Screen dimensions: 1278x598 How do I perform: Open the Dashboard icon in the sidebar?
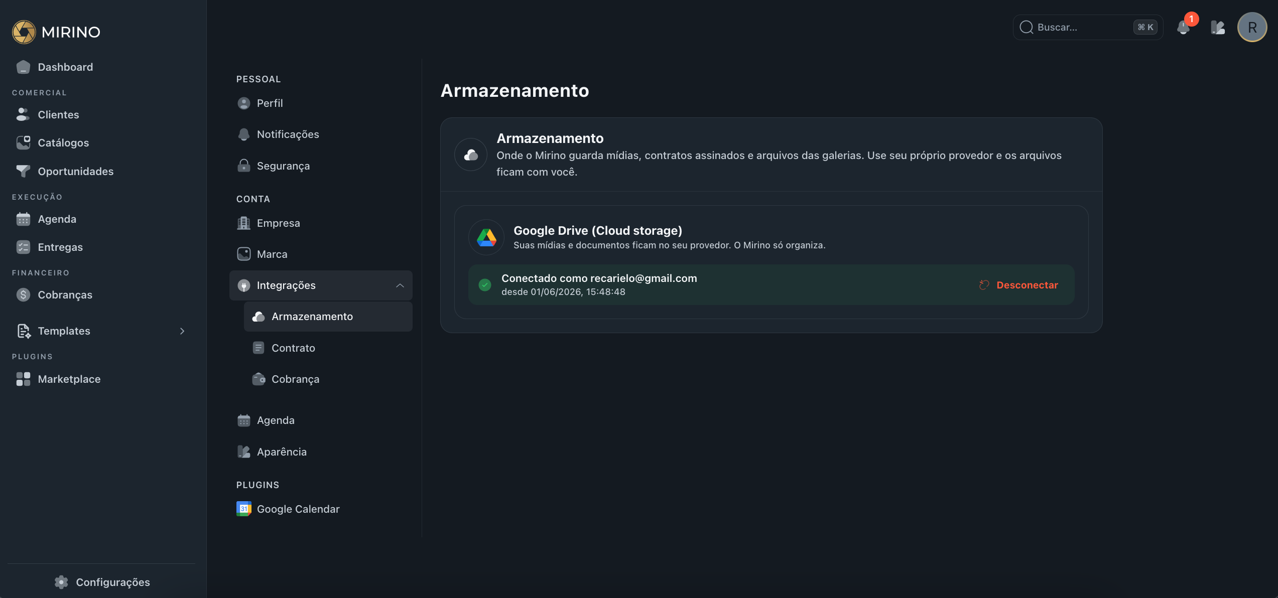tap(23, 67)
